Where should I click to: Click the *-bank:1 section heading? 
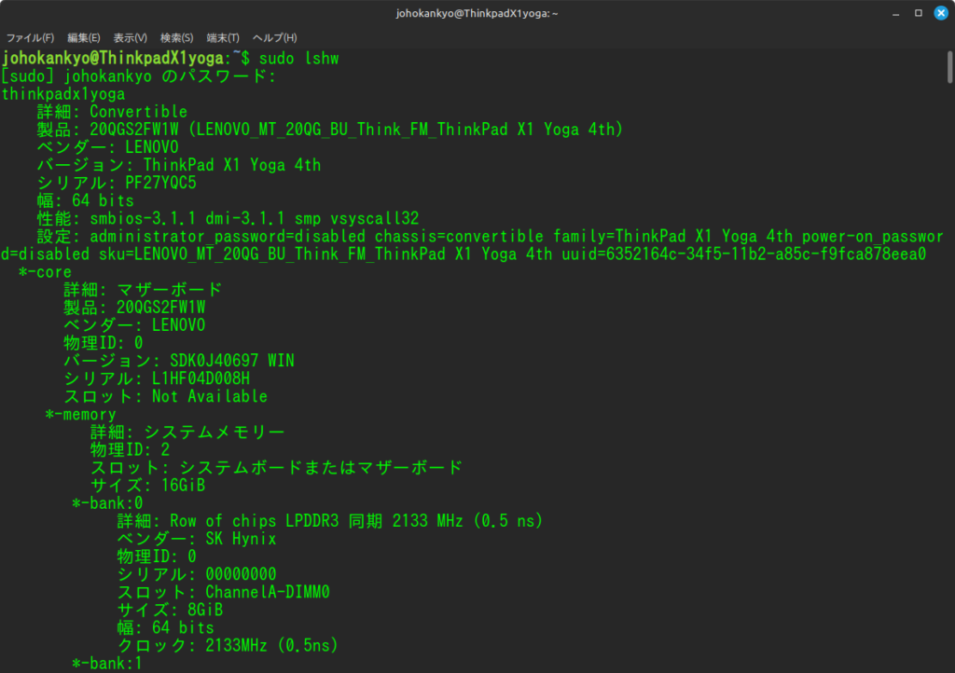107,663
